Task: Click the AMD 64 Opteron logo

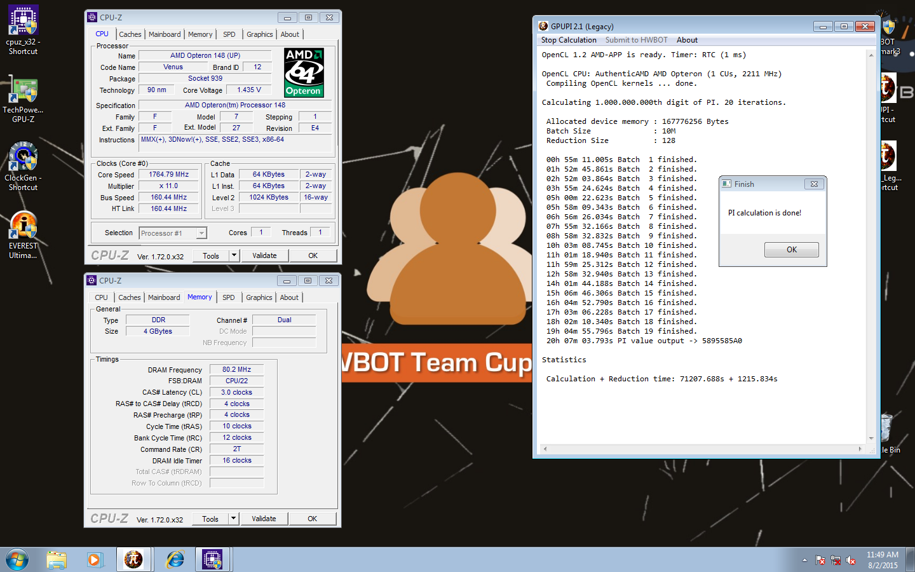Action: [304, 72]
